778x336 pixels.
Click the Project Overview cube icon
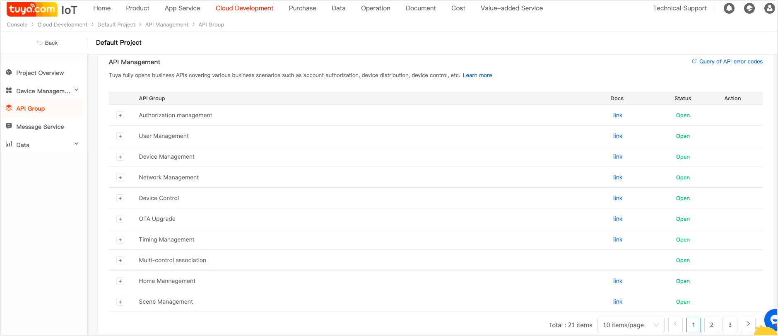9,73
